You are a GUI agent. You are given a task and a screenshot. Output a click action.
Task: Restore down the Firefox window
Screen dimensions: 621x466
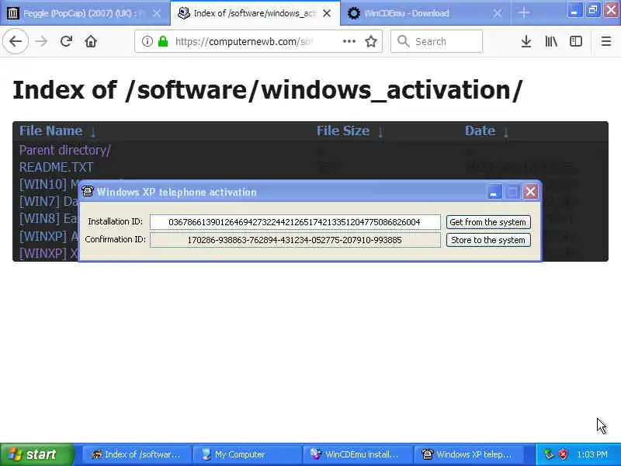[x=592, y=10]
